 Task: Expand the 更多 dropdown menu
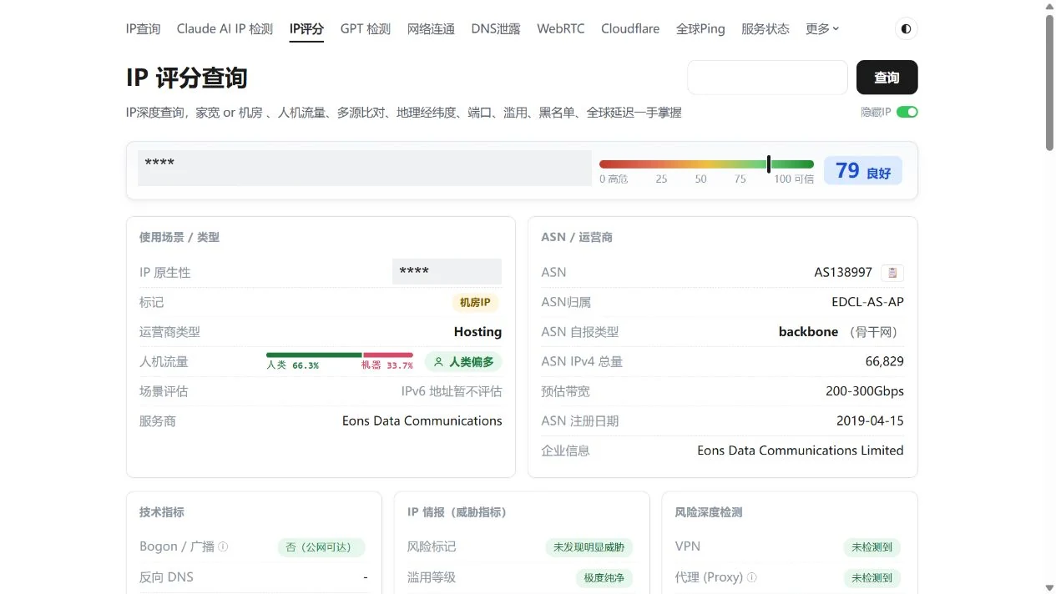pos(822,29)
